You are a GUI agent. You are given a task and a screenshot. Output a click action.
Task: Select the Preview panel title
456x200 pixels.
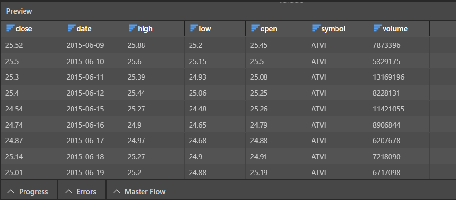click(19, 10)
